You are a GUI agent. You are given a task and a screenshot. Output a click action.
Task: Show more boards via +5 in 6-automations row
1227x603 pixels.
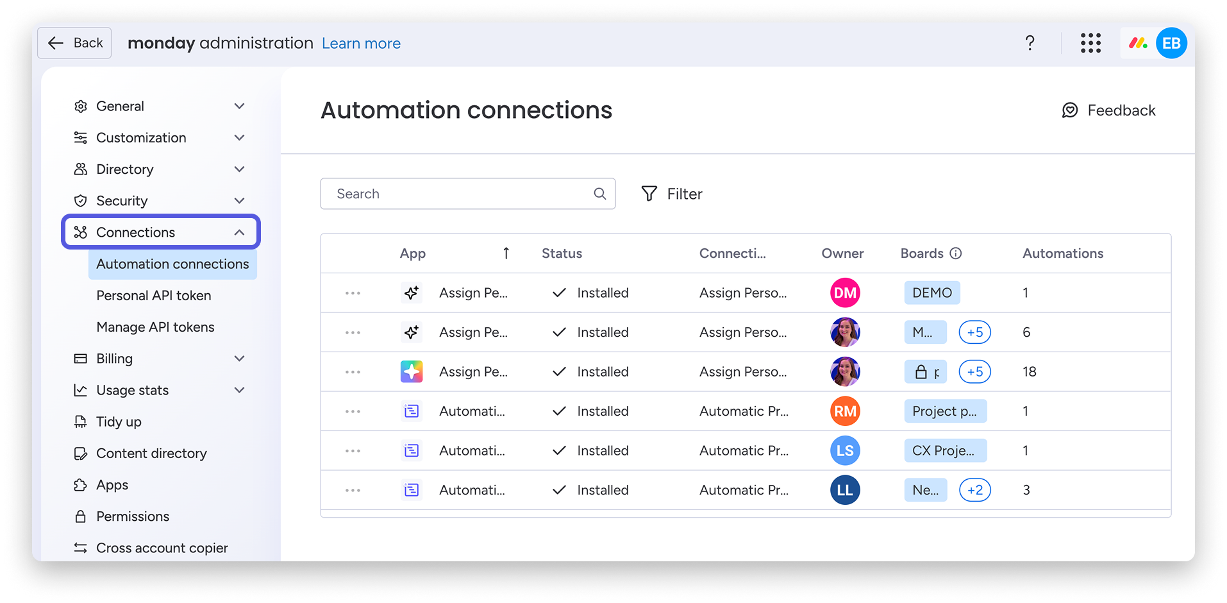click(974, 332)
